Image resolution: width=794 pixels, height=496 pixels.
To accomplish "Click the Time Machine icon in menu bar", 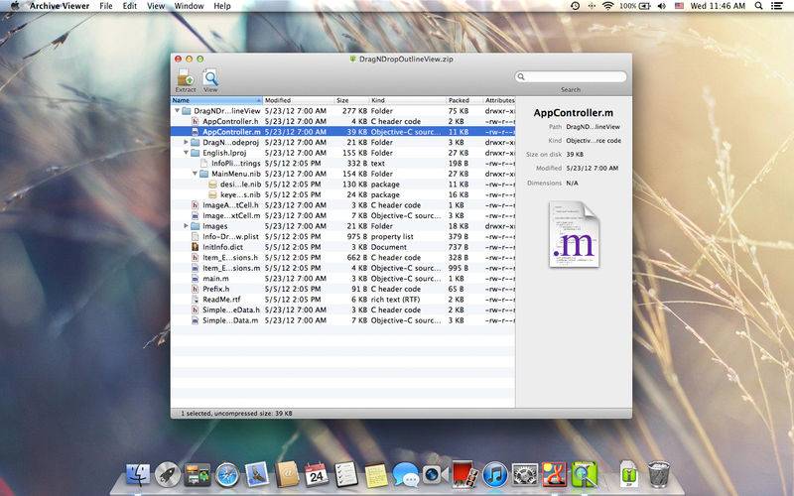I will (575, 6).
